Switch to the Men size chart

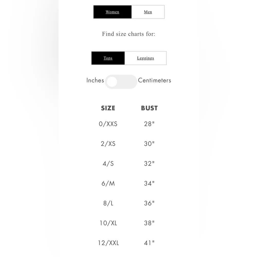coord(148,12)
